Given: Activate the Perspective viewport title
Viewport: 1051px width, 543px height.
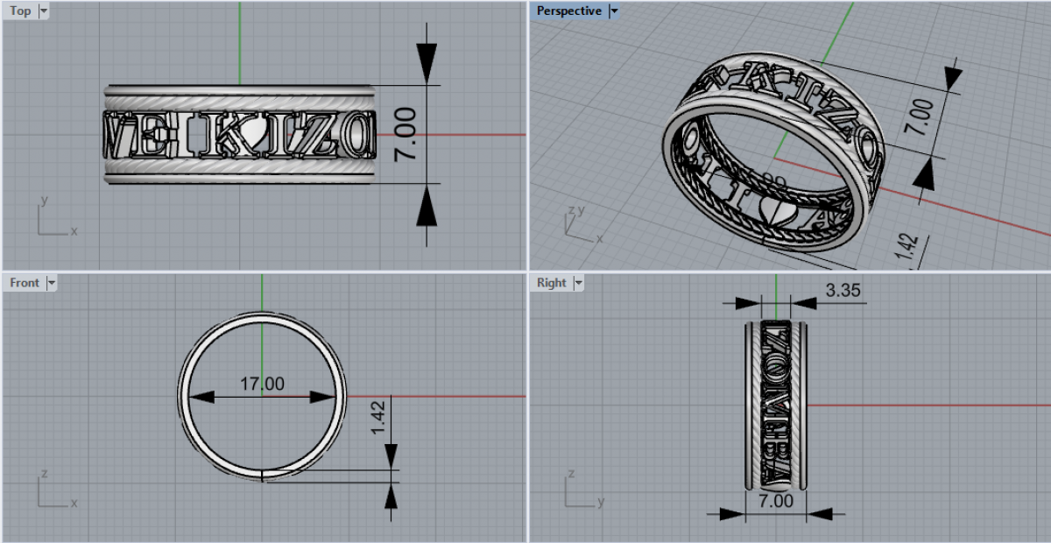Looking at the screenshot, I should [x=568, y=11].
